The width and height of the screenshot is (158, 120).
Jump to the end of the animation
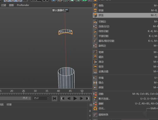[88, 99]
